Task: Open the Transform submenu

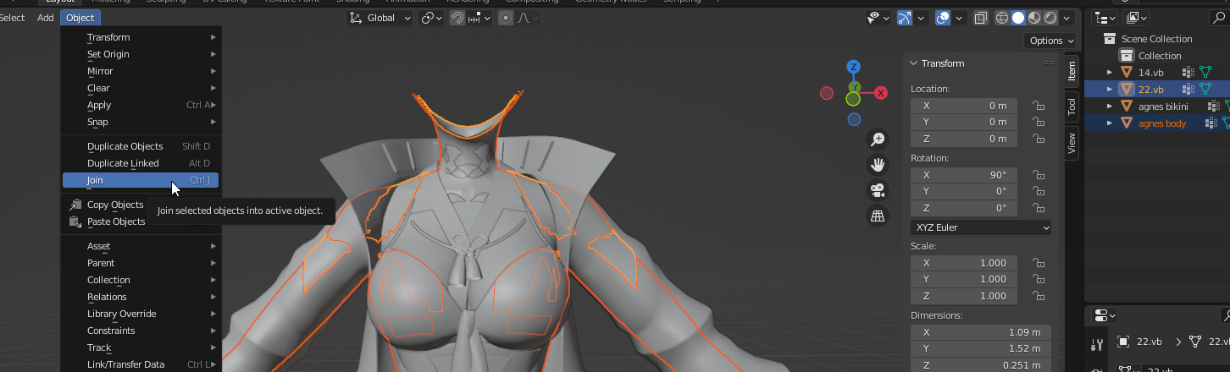Action: click(141, 37)
